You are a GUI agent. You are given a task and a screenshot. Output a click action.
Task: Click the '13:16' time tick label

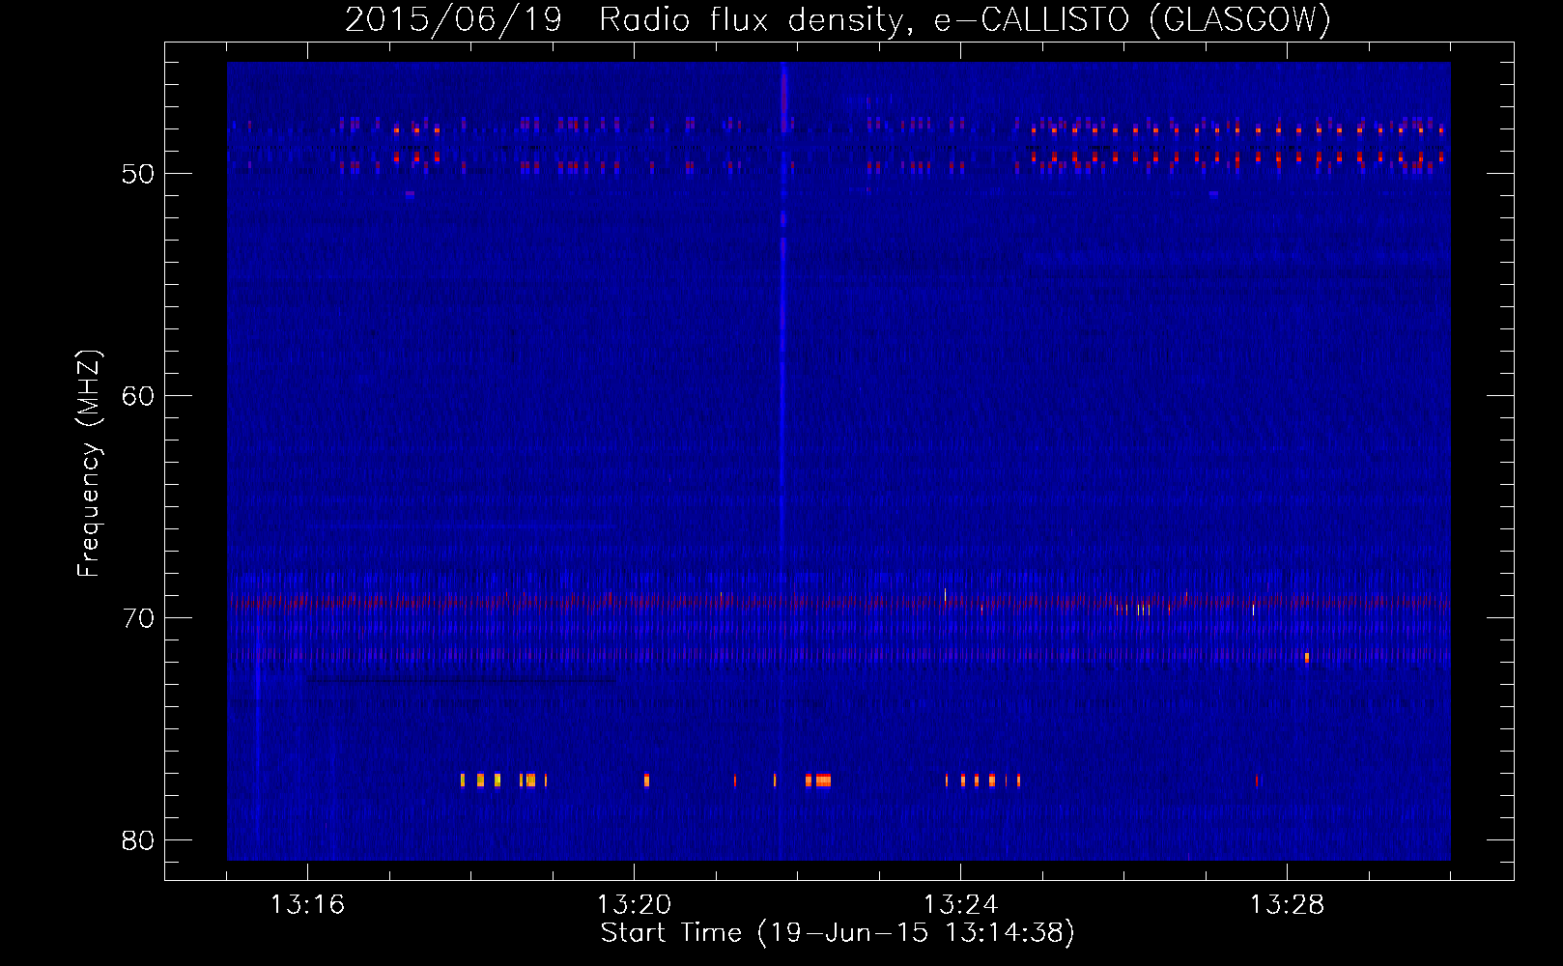307,905
